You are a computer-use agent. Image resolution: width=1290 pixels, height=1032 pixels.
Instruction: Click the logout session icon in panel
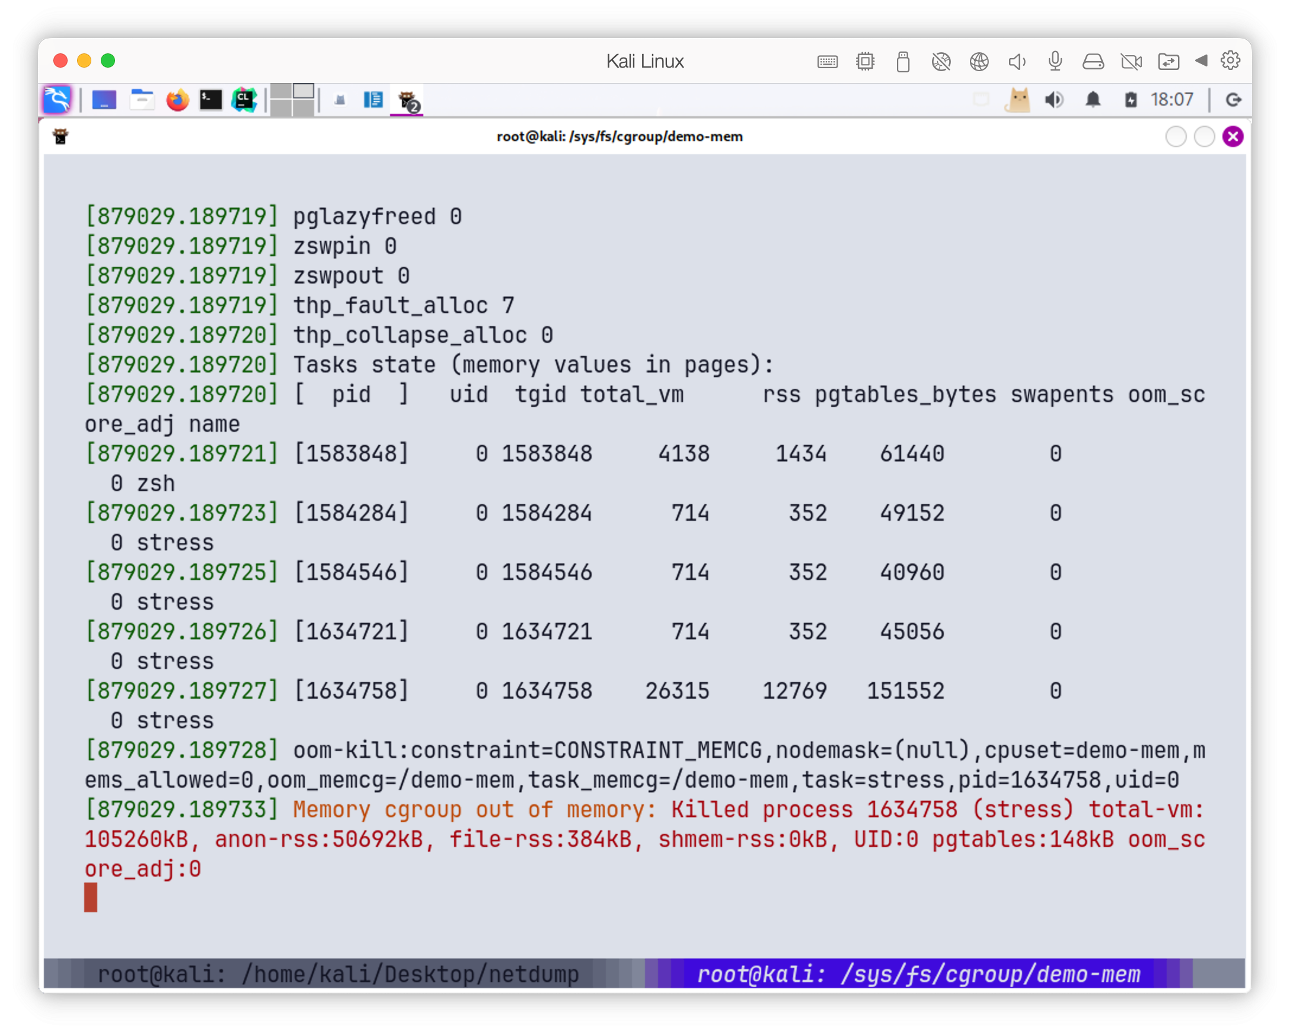click(x=1233, y=100)
